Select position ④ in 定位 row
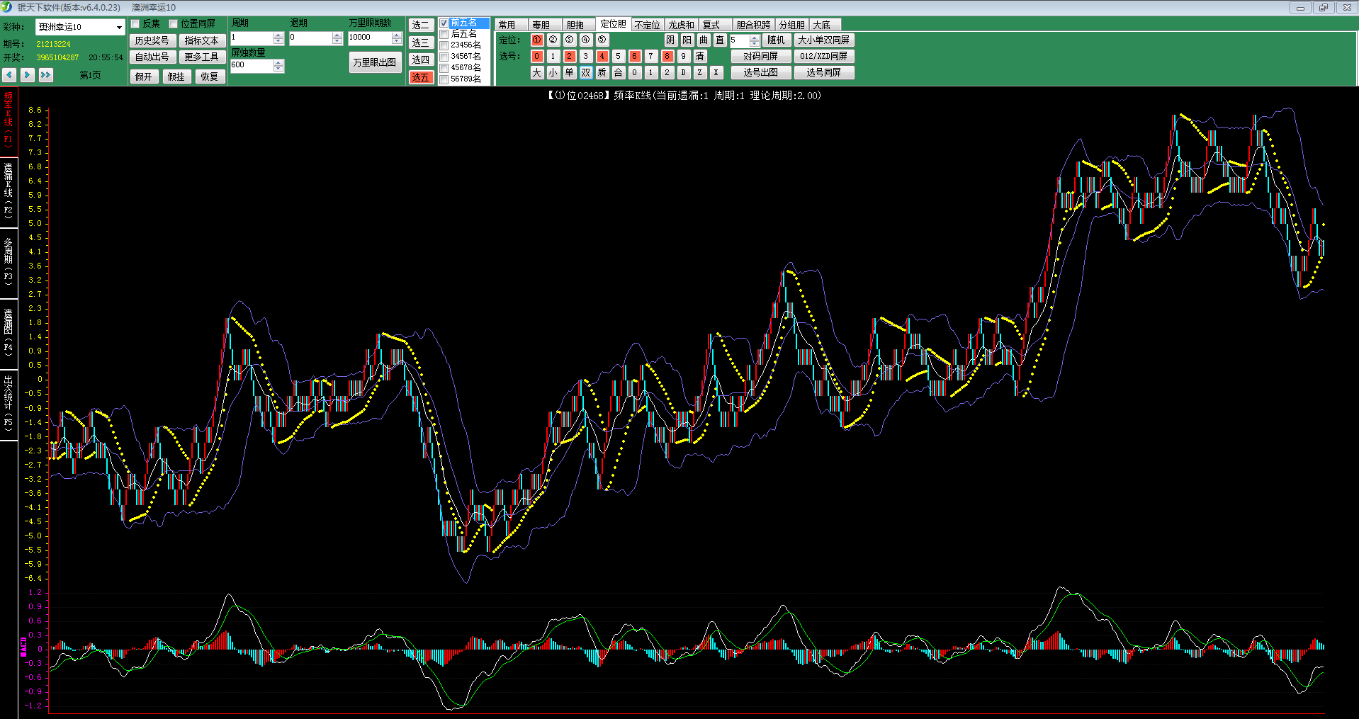The height and width of the screenshot is (719, 1359). 586,40
